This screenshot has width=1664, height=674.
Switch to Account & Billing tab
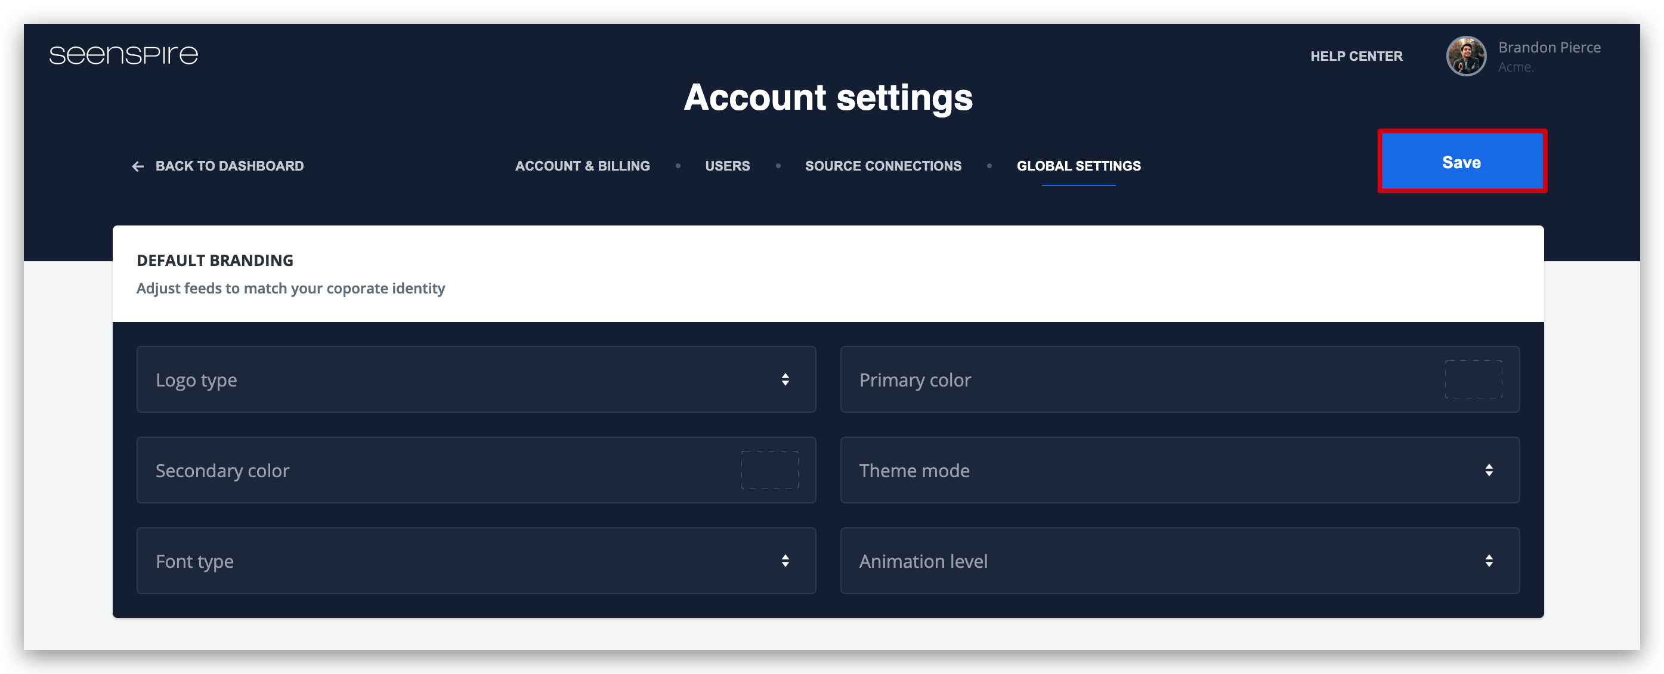point(582,166)
